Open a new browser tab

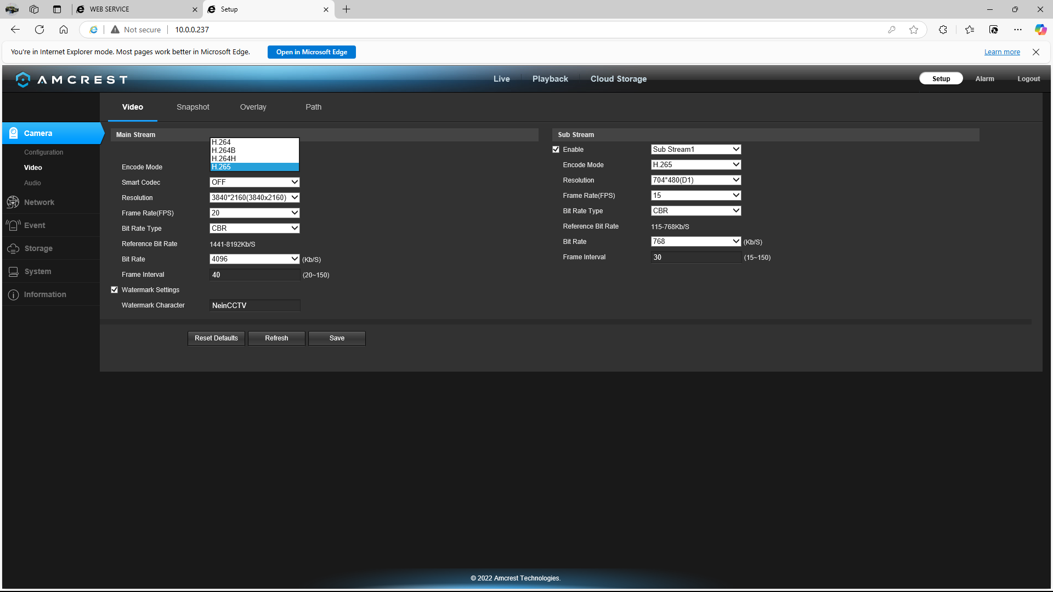point(346,9)
